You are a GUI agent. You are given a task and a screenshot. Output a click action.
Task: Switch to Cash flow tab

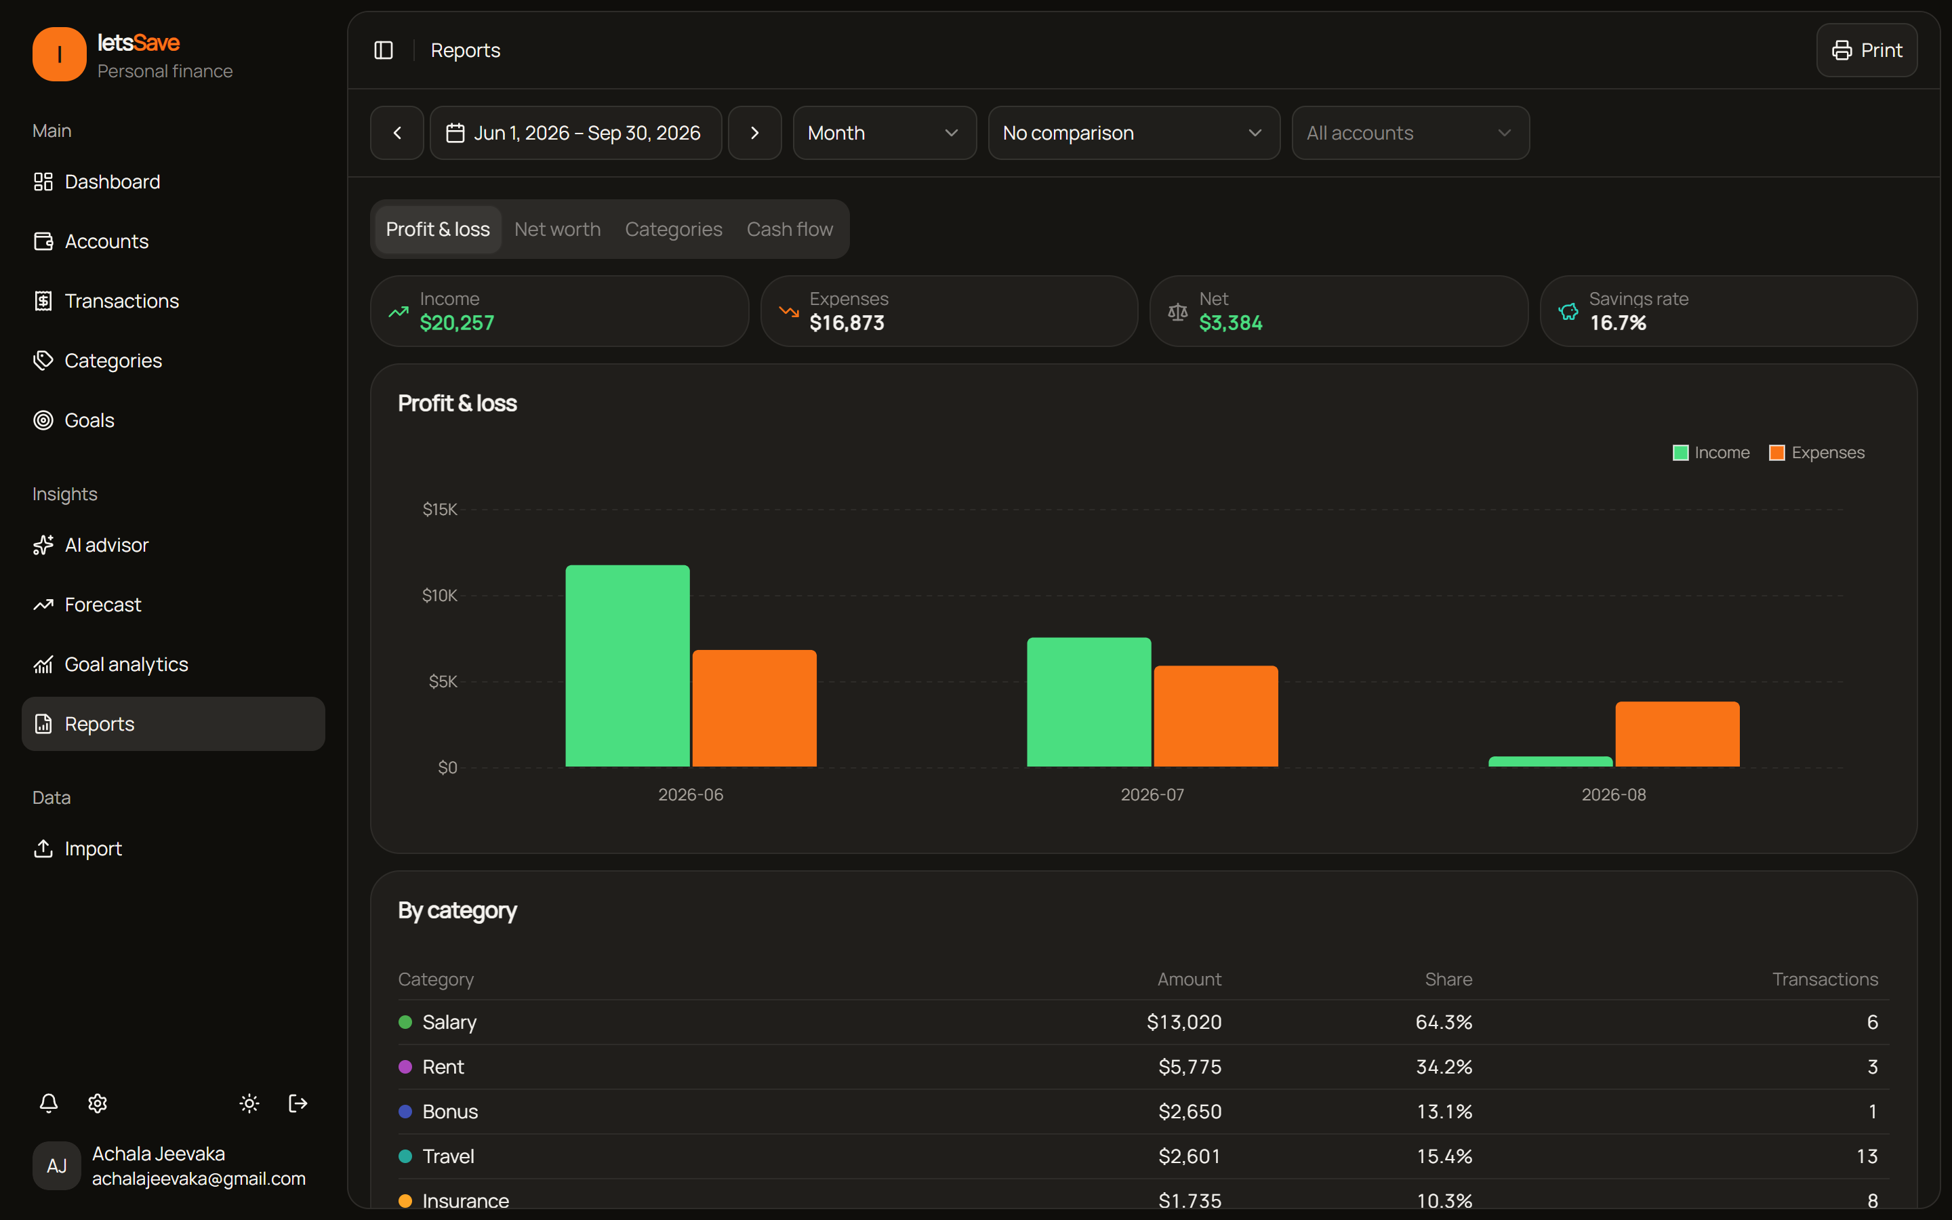tap(790, 229)
